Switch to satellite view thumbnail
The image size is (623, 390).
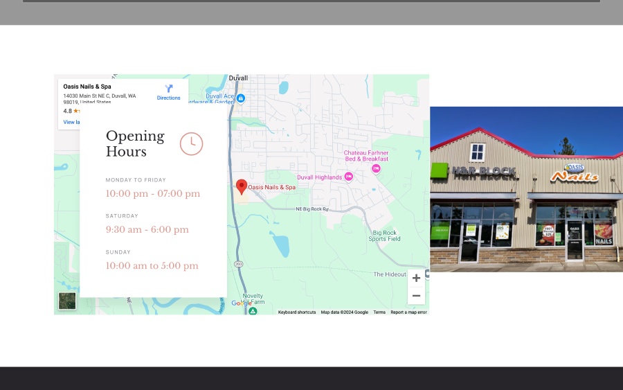coord(67,301)
